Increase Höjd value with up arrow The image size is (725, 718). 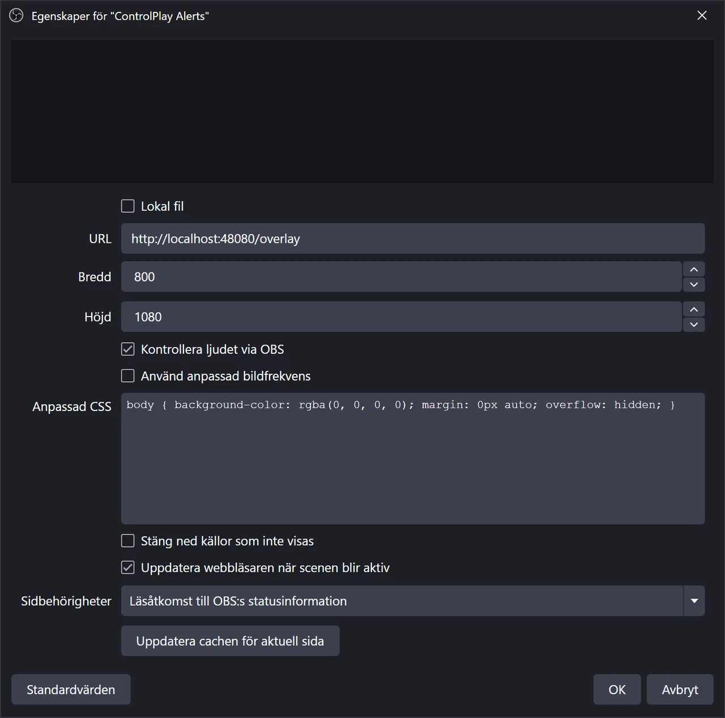[x=694, y=309]
